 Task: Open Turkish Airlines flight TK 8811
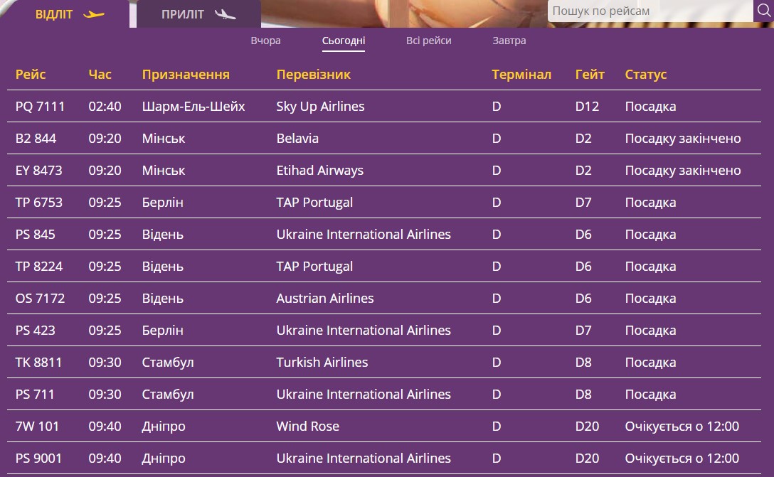(x=39, y=363)
